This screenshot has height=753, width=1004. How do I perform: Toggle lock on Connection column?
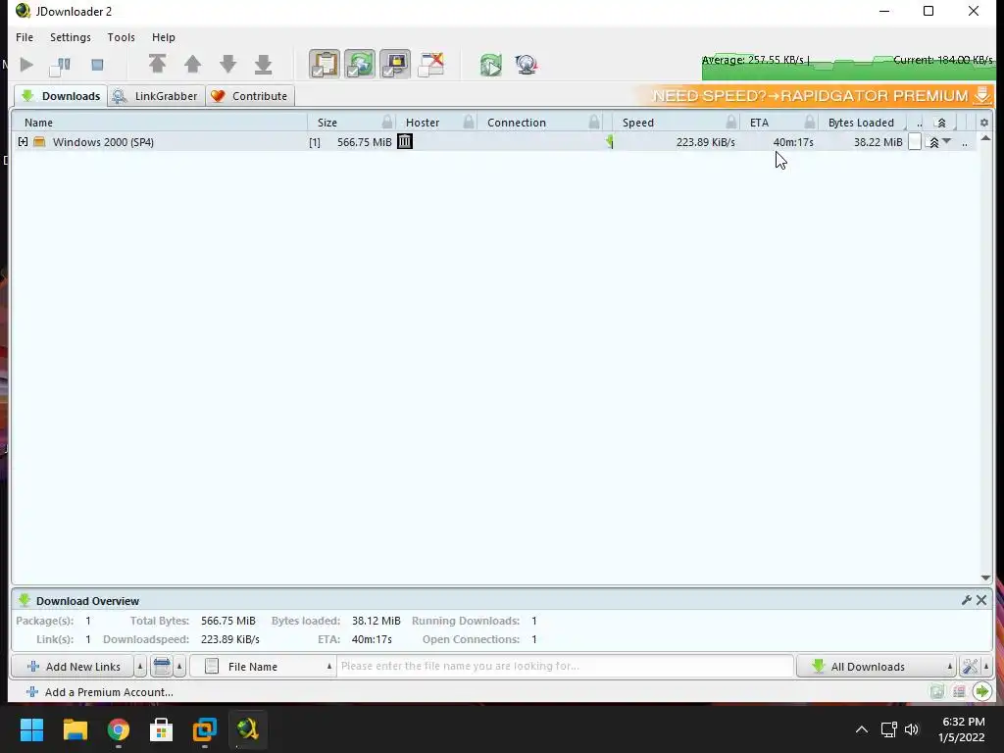tap(594, 122)
